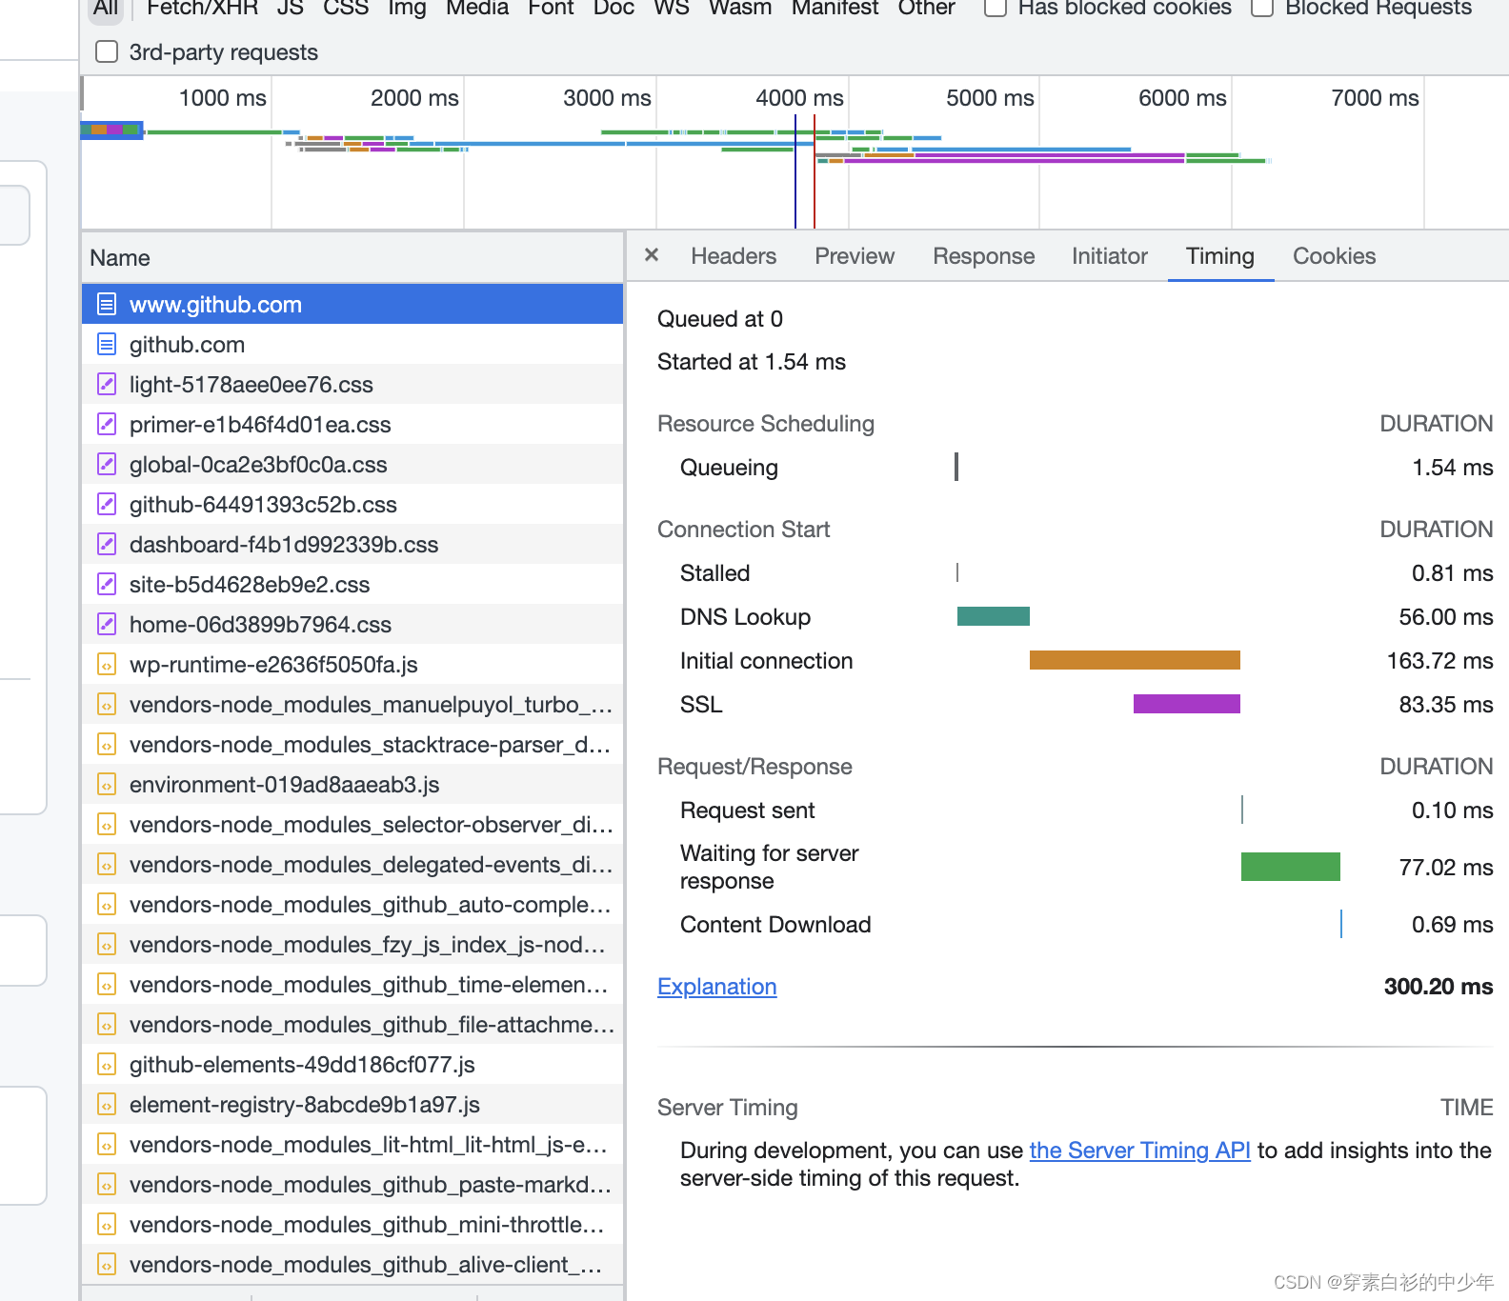Open the Explanation link

coord(716,987)
